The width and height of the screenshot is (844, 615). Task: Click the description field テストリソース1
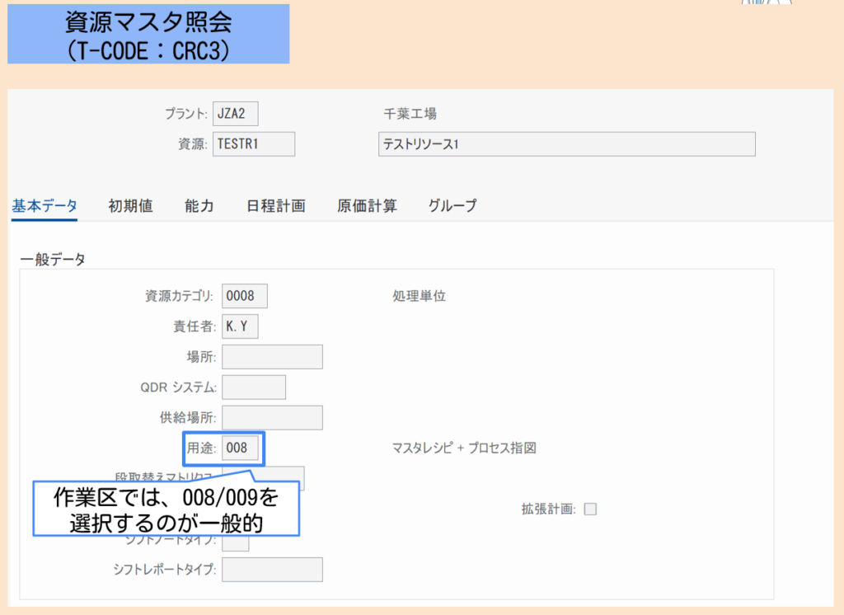pyautogui.click(x=567, y=143)
